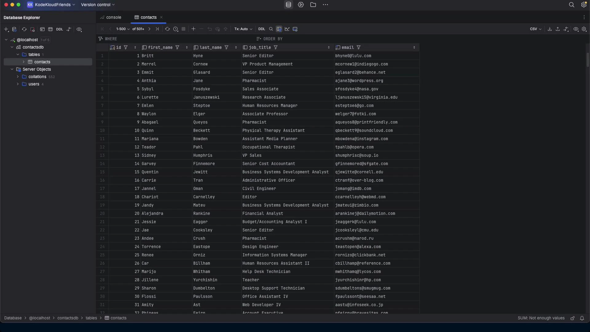Open the Version control menu
Viewport: 590px width, 332px height.
click(98, 5)
